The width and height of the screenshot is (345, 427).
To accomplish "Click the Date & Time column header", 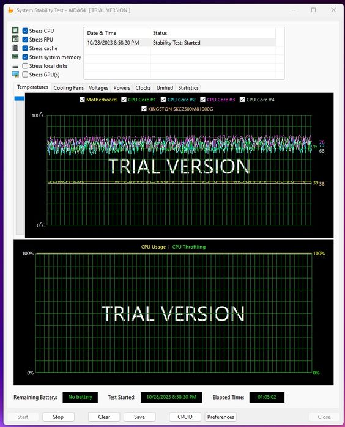I will (117, 33).
